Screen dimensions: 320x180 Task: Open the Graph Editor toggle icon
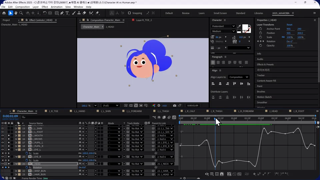coord(174,117)
